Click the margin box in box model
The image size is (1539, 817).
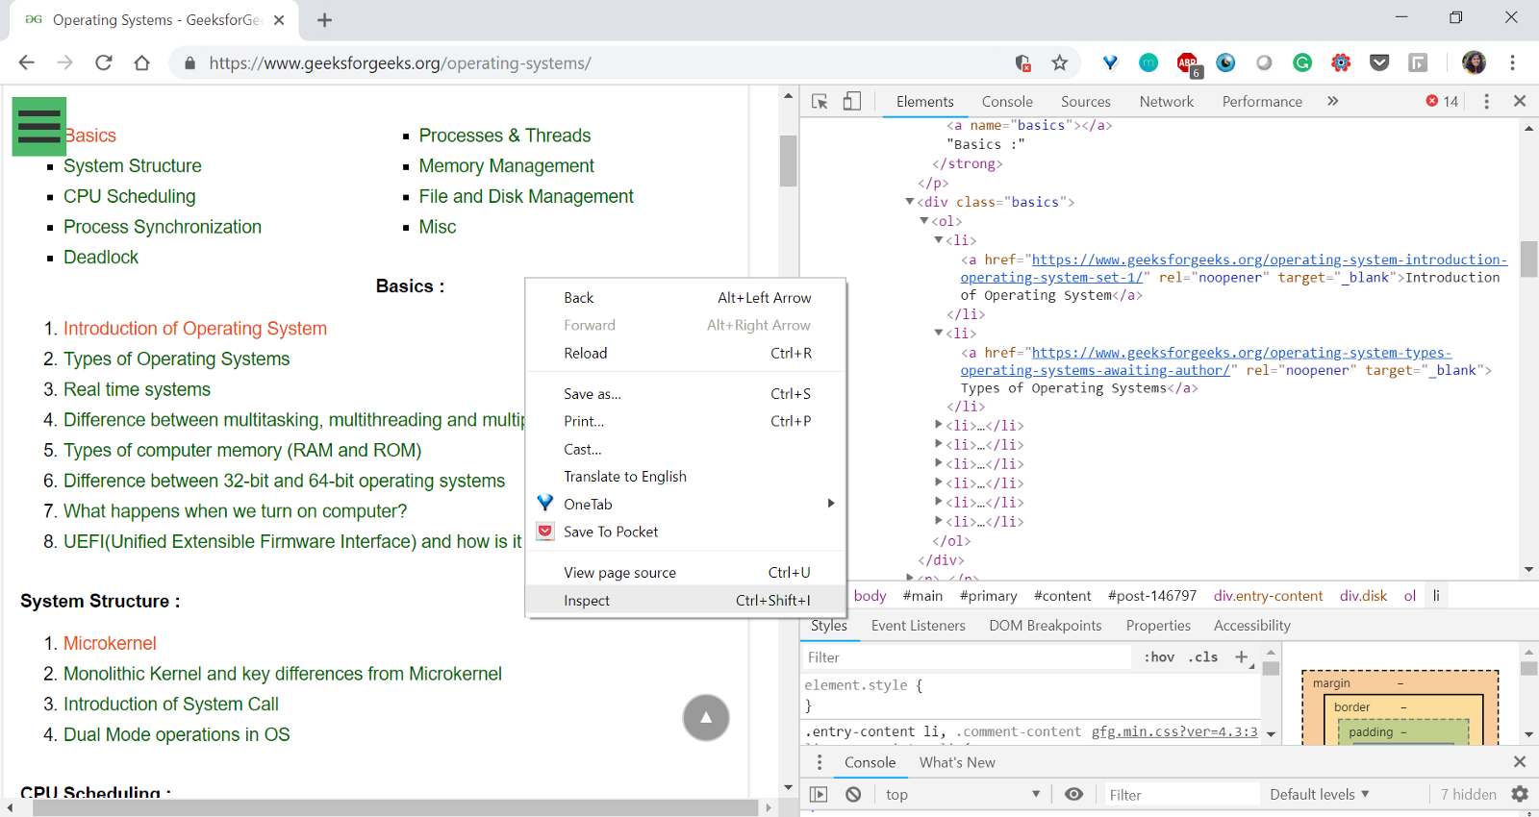(x=1331, y=683)
